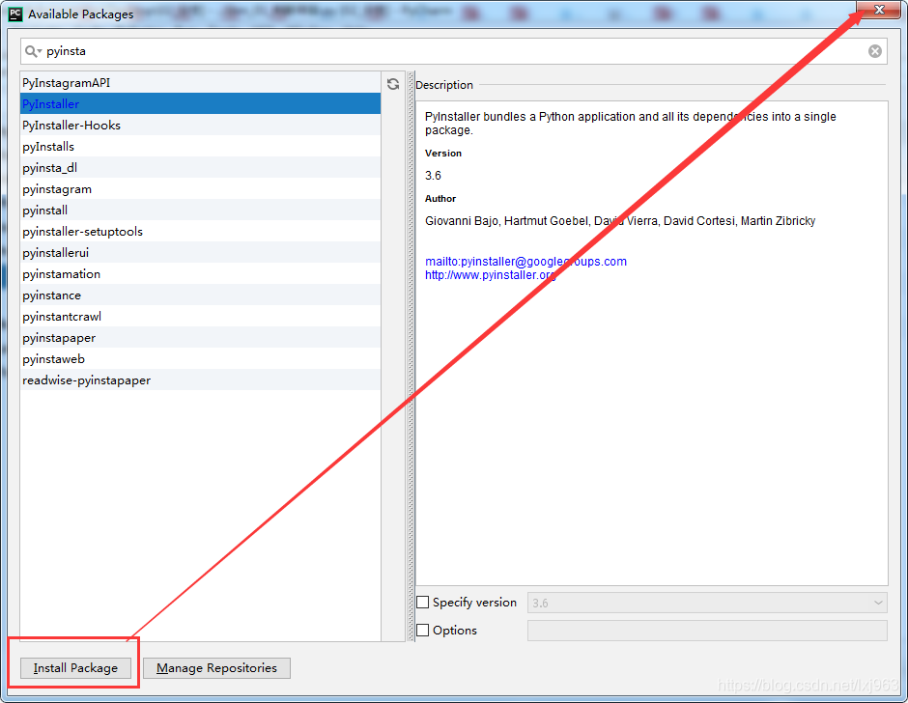The image size is (908, 703).
Task: Select the pyinstaweb package
Action: point(200,359)
